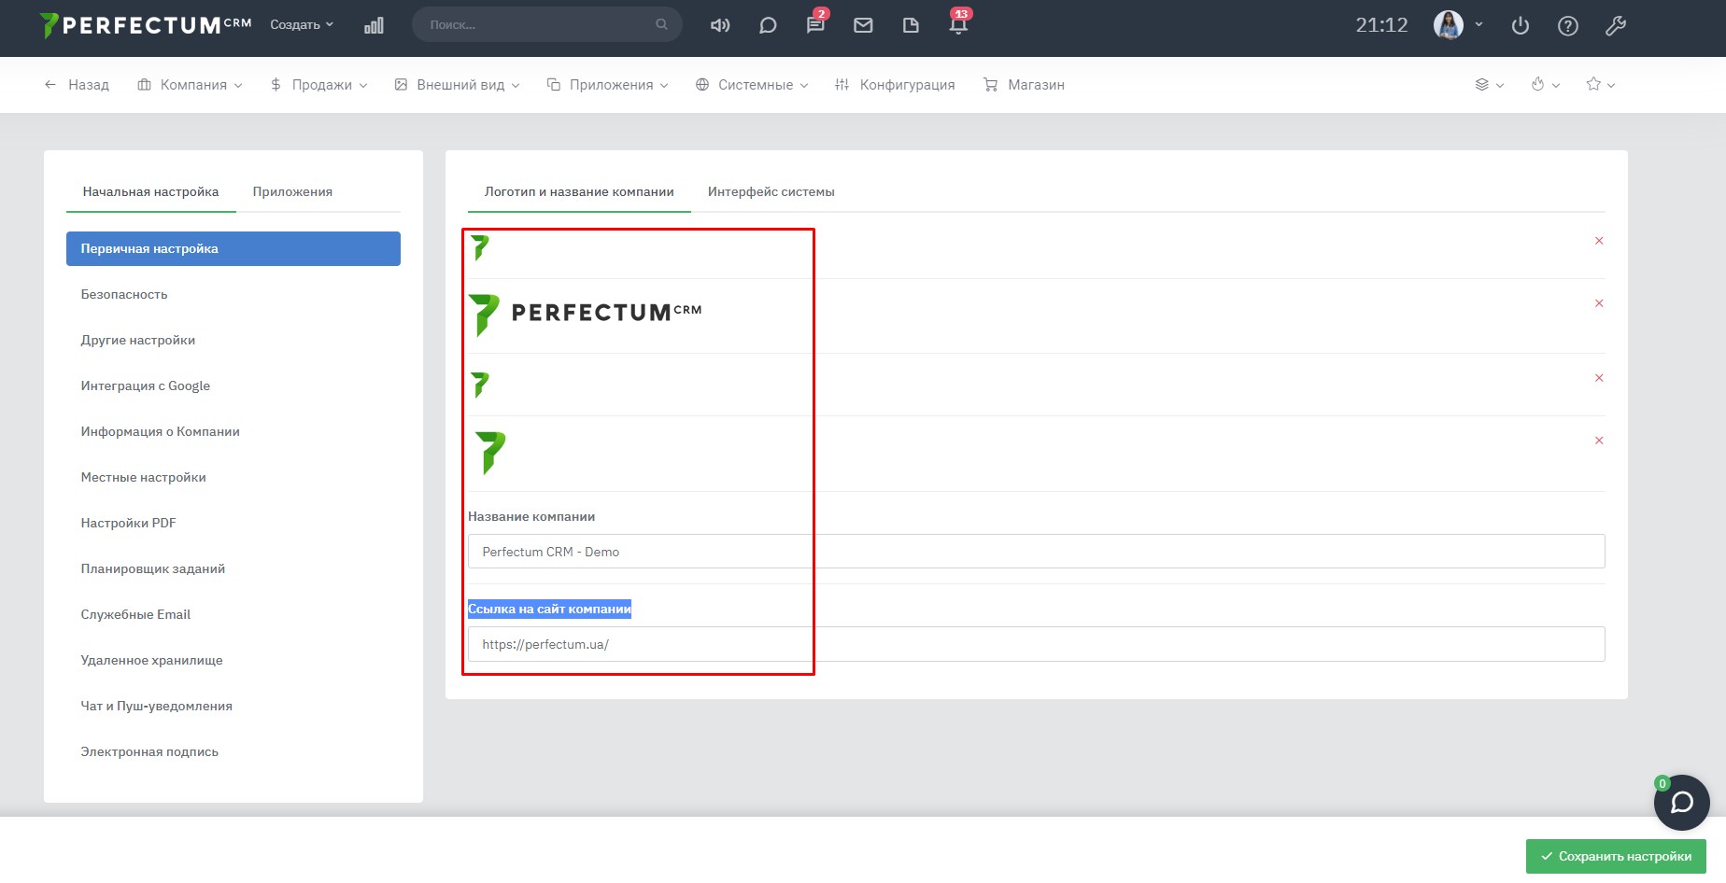Select Безопасность in settings list
This screenshot has width=1726, height=883.
click(124, 294)
